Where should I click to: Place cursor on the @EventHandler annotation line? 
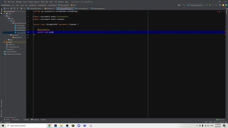coord(43,30)
